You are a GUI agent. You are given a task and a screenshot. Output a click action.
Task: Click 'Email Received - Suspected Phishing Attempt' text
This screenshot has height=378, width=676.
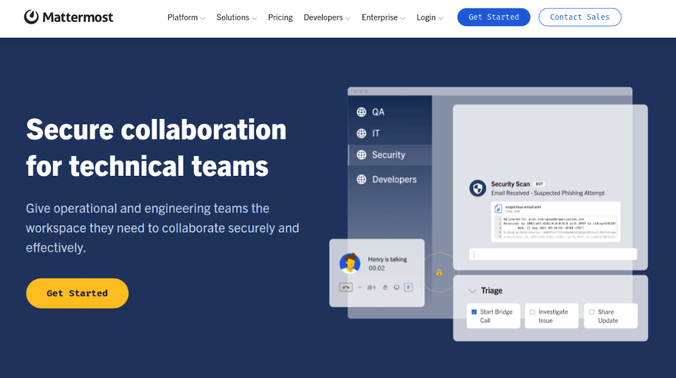point(547,194)
